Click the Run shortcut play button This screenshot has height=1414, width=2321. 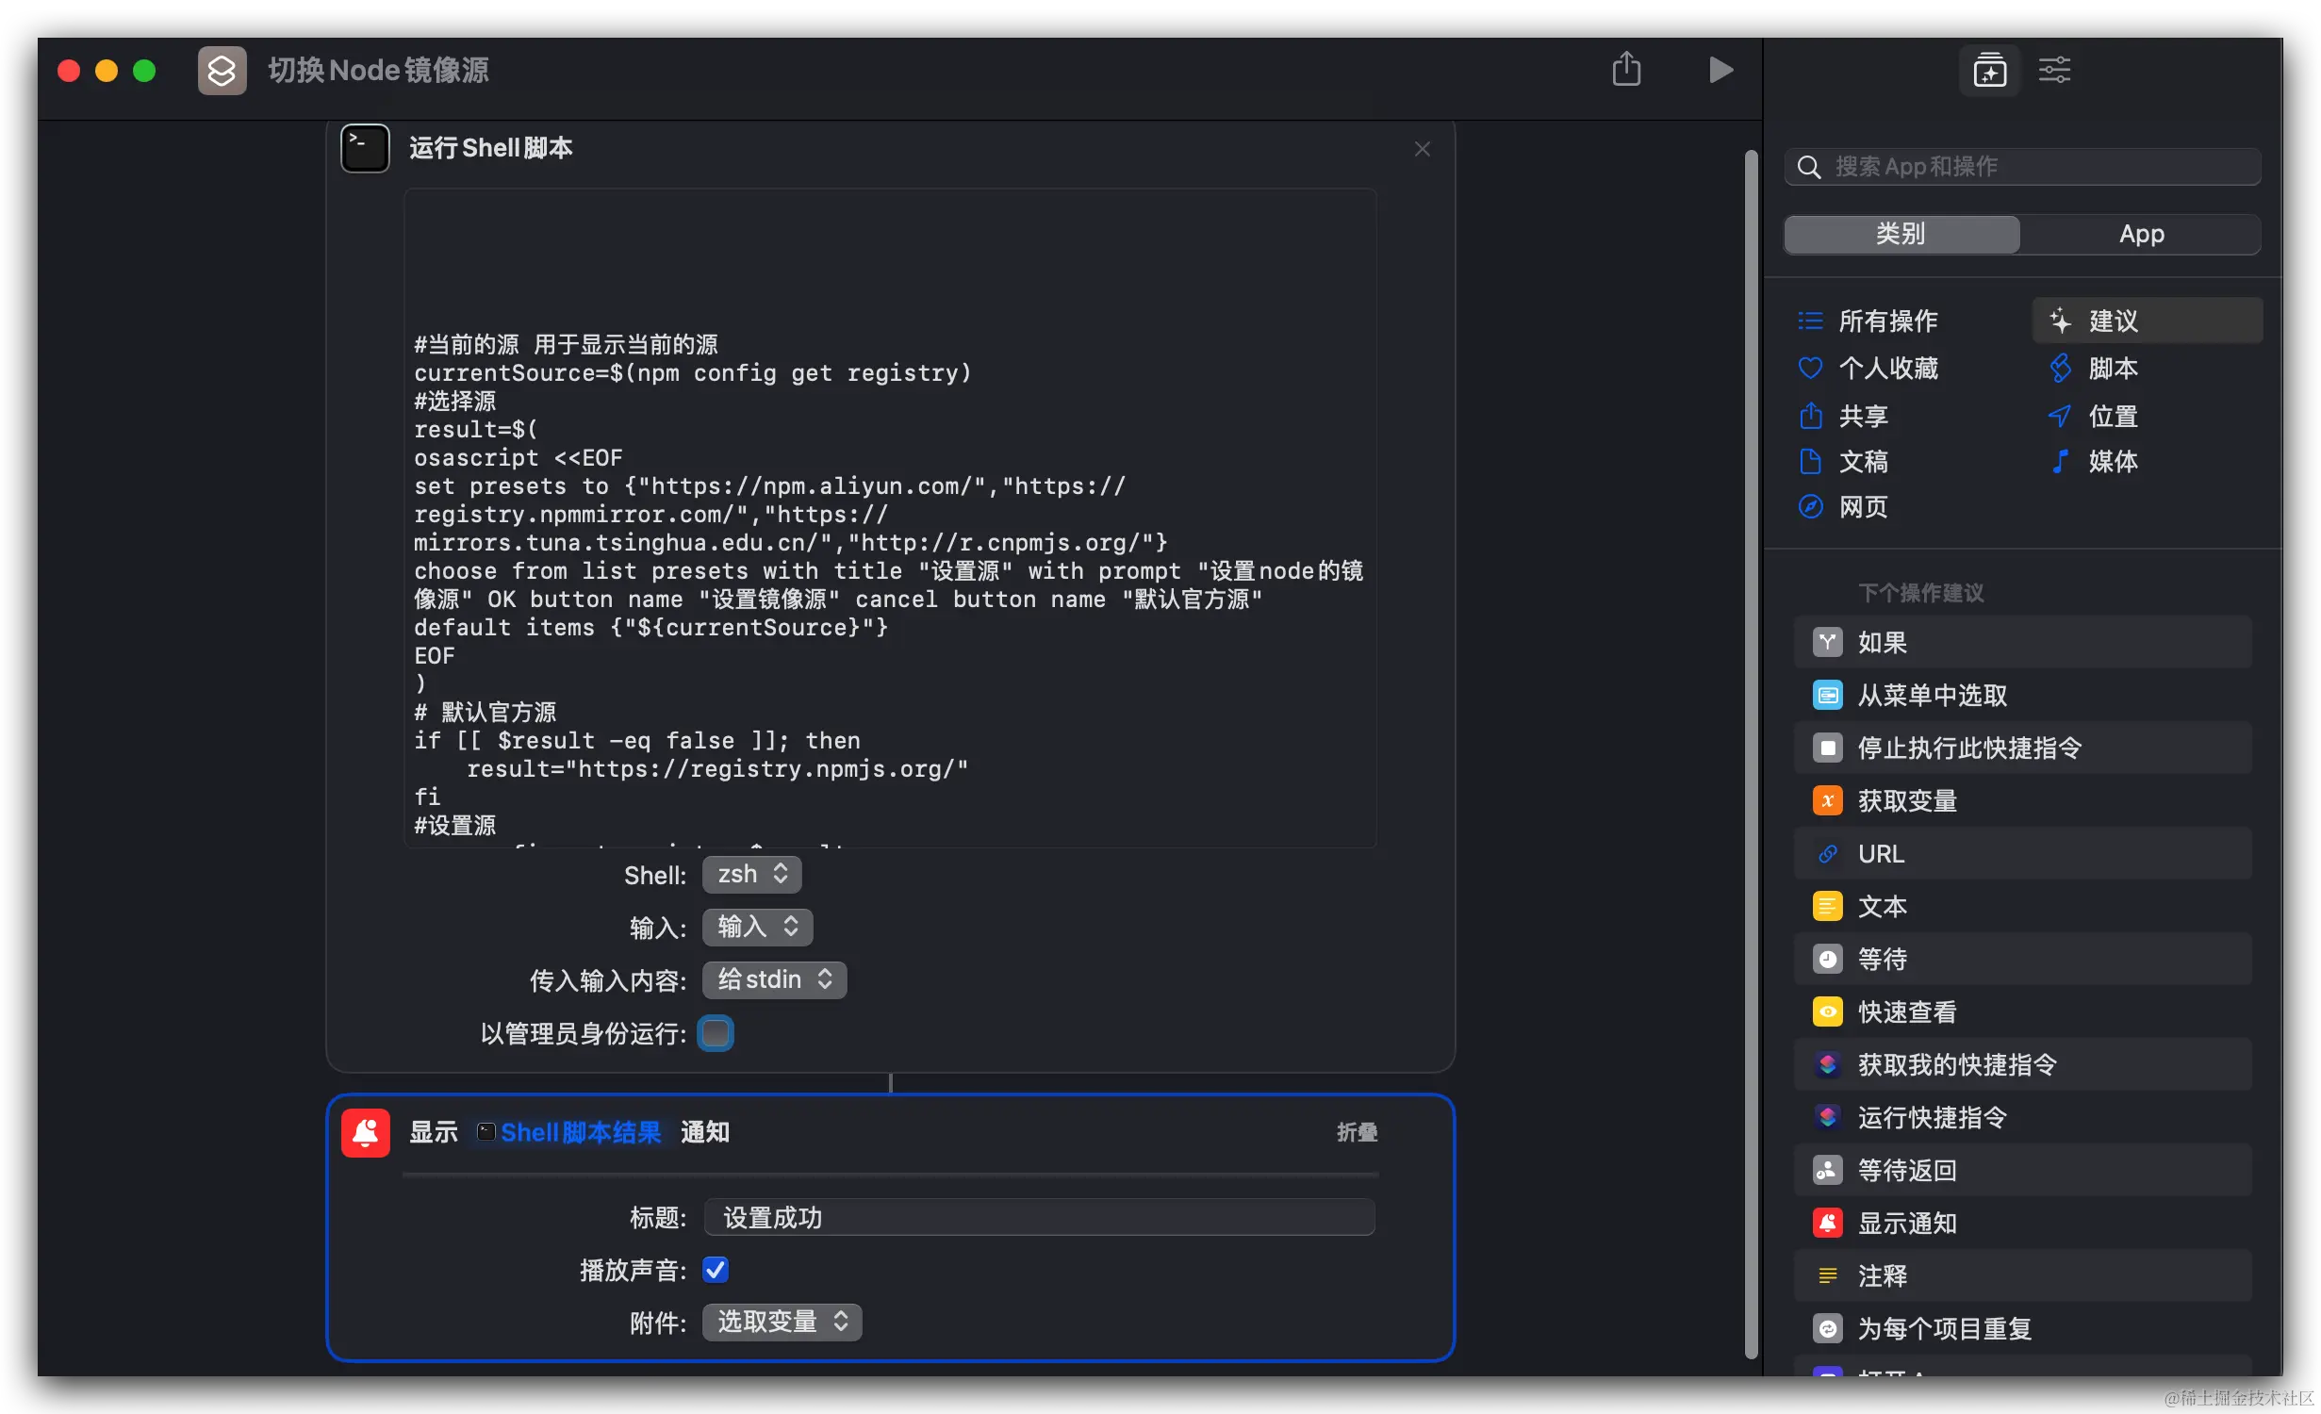[x=1720, y=70]
